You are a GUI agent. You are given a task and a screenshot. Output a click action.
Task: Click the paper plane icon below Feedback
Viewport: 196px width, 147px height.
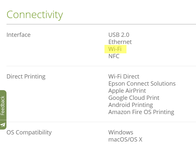[x=3, y=125]
